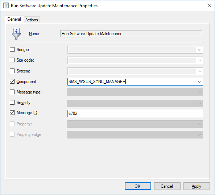215x195 pixels.
Task: Switch to the Actions tab
Action: pos(32,20)
